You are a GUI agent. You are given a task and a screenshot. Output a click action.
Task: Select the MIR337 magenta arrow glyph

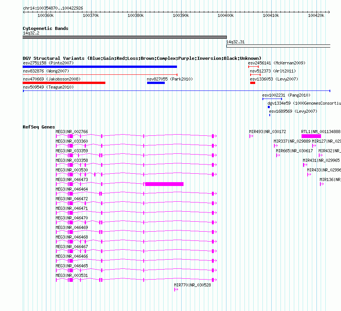click(x=276, y=146)
